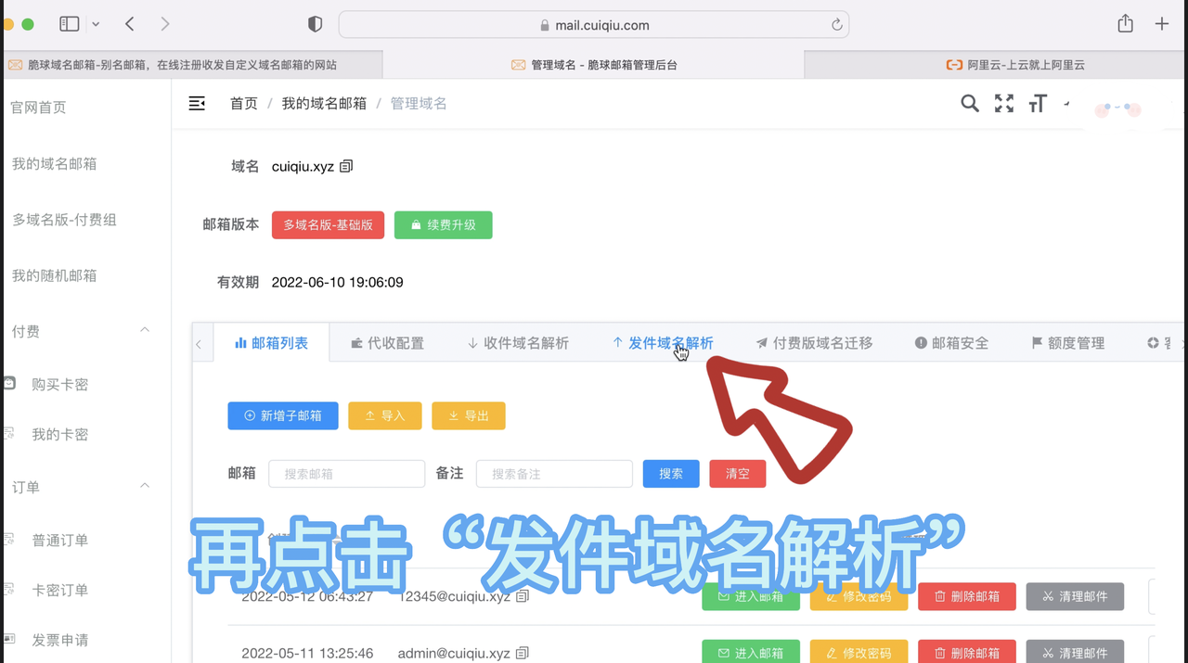This screenshot has height=663, width=1188.
Task: Click the 新增子邮箱 button
Action: [283, 415]
